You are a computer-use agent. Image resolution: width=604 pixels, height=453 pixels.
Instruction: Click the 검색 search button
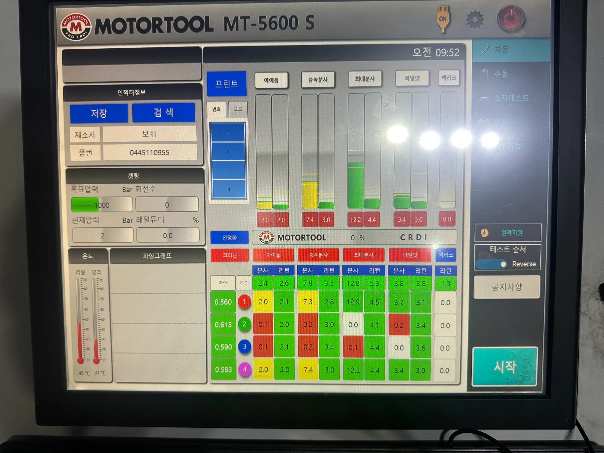point(163,113)
